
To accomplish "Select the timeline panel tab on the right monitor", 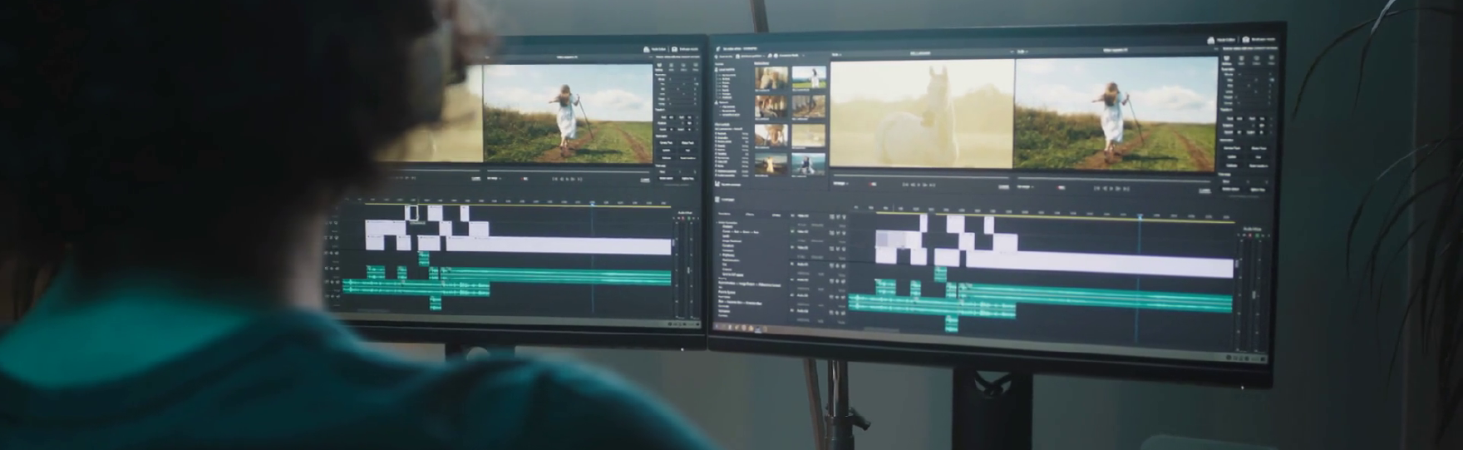I will [729, 200].
